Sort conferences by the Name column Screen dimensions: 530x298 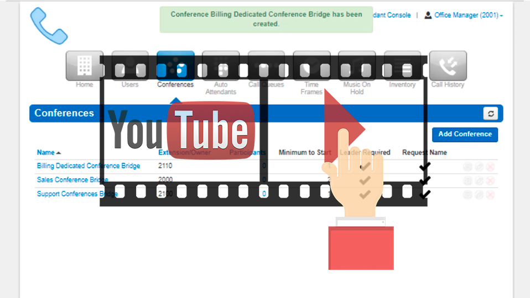point(46,152)
